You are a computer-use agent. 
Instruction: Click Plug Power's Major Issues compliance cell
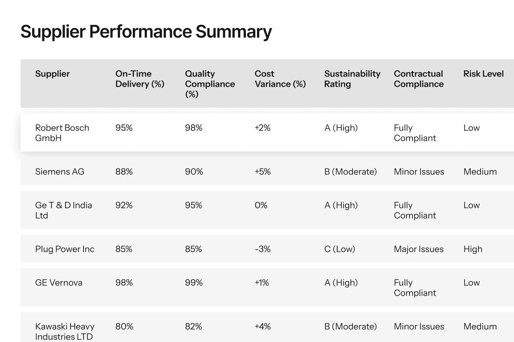click(418, 249)
